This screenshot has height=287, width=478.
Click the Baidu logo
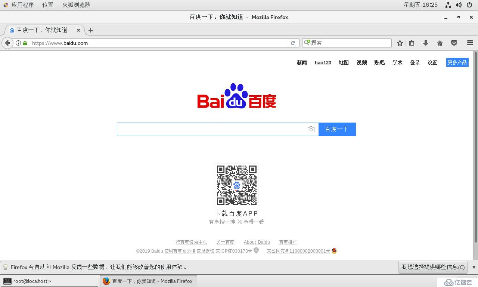click(x=236, y=96)
